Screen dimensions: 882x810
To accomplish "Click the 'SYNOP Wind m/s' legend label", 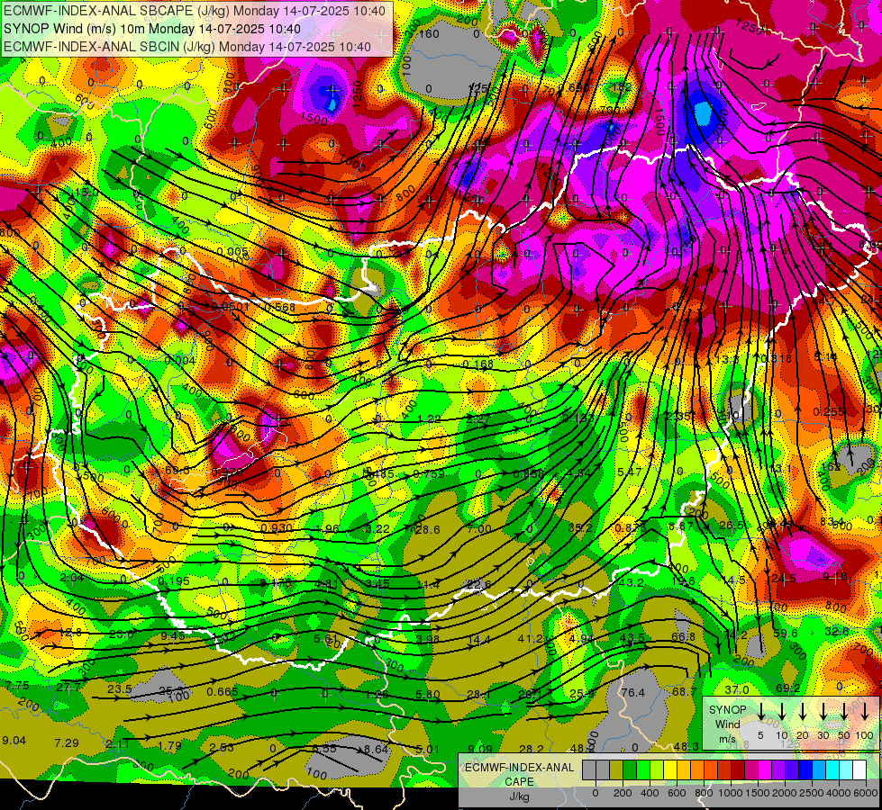I will pos(727,724).
